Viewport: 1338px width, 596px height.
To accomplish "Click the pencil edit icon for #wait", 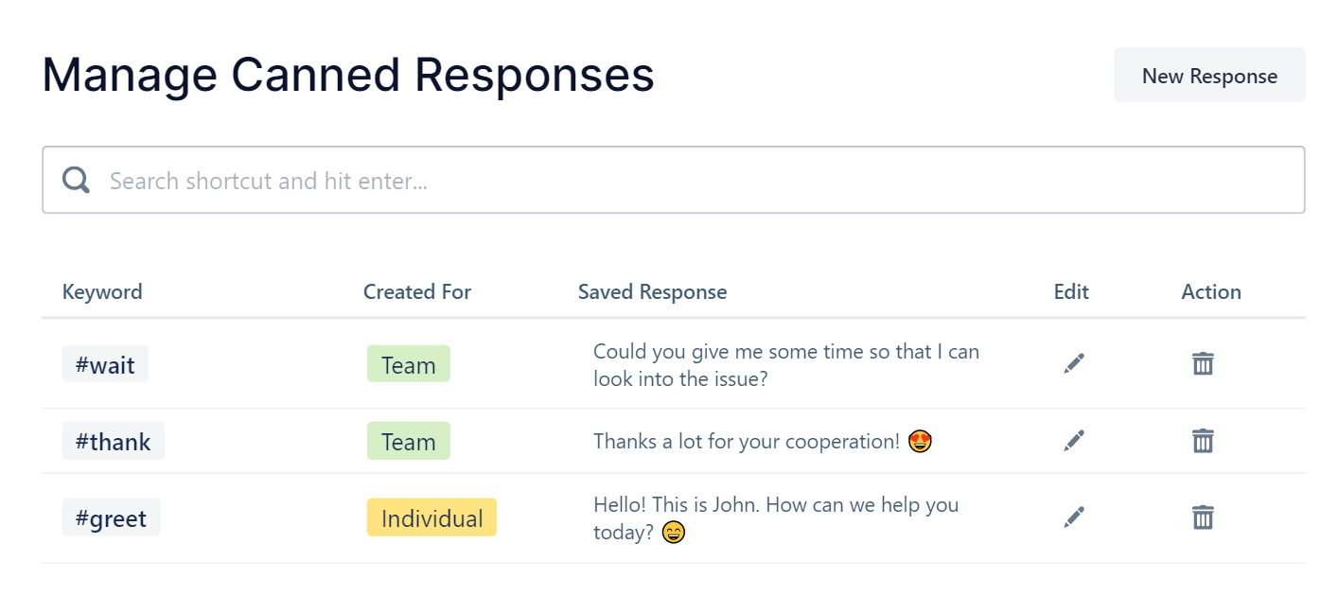I will click(x=1073, y=364).
